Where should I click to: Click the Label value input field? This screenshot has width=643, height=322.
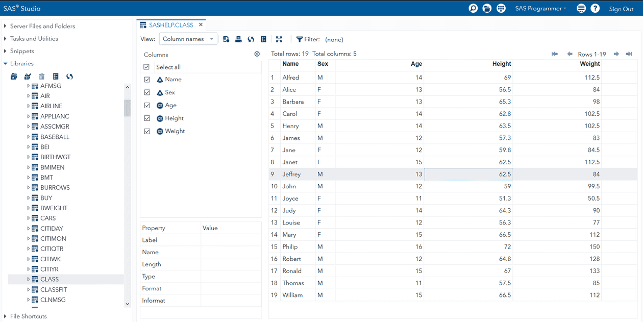(231, 240)
